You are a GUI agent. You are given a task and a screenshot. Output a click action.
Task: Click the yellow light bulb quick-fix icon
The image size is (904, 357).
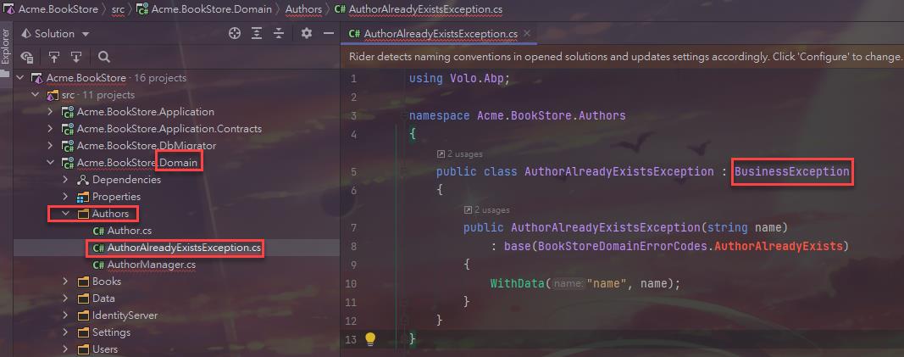[x=369, y=339]
